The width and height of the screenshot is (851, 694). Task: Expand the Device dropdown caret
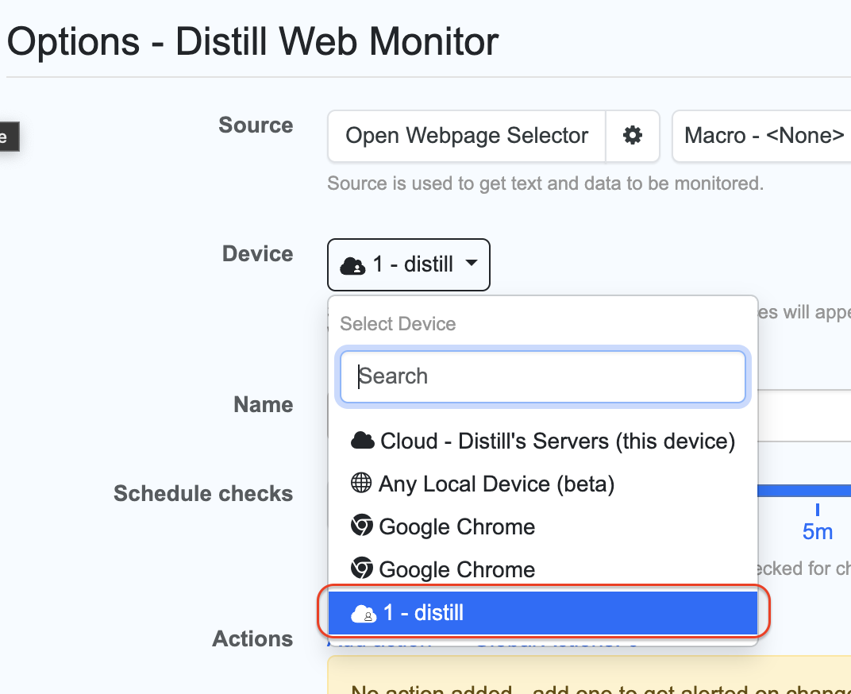coord(472,264)
